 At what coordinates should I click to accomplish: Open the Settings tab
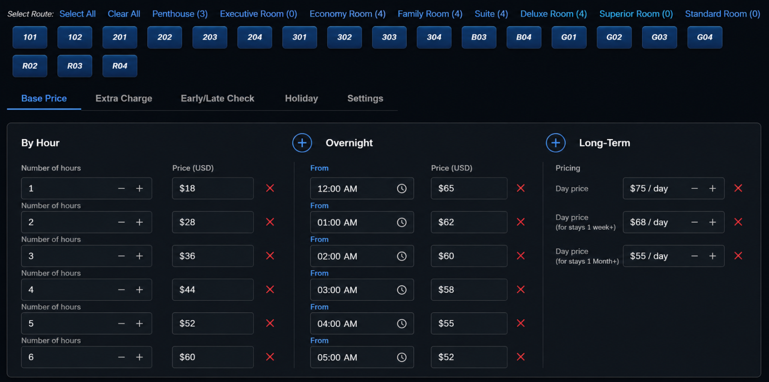(365, 99)
